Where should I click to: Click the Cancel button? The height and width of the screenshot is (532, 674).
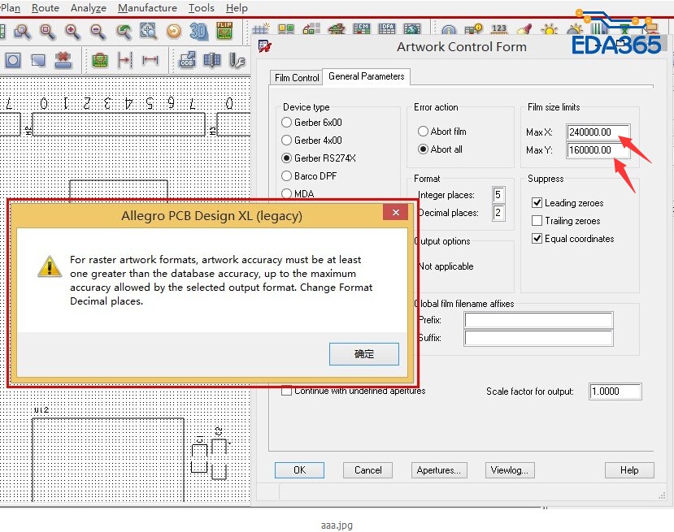368,470
